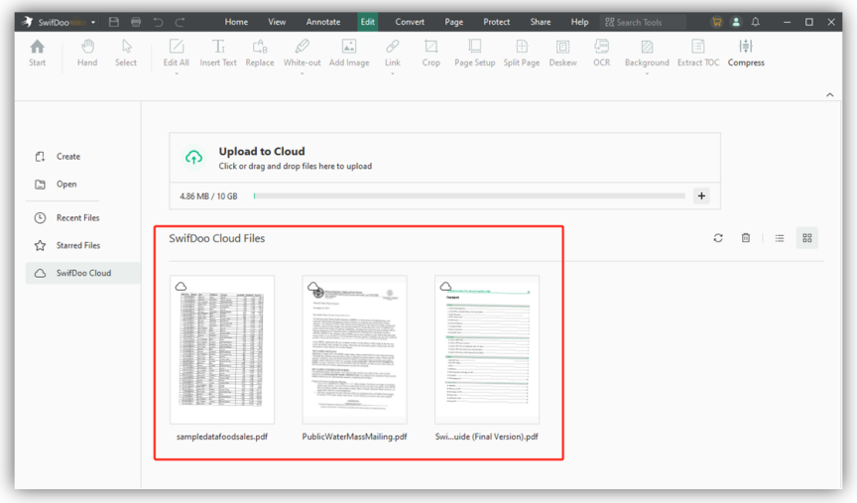Image resolution: width=857 pixels, height=503 pixels.
Task: Click the PublicWaterMassMailing.pdf file name
Action: point(354,437)
